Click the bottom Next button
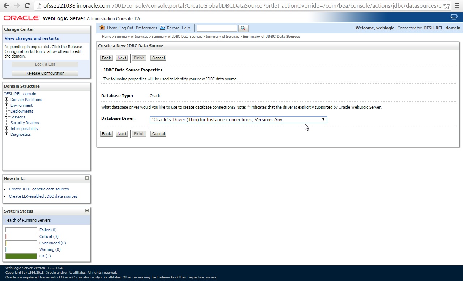This screenshot has width=463, height=281. pos(122,134)
